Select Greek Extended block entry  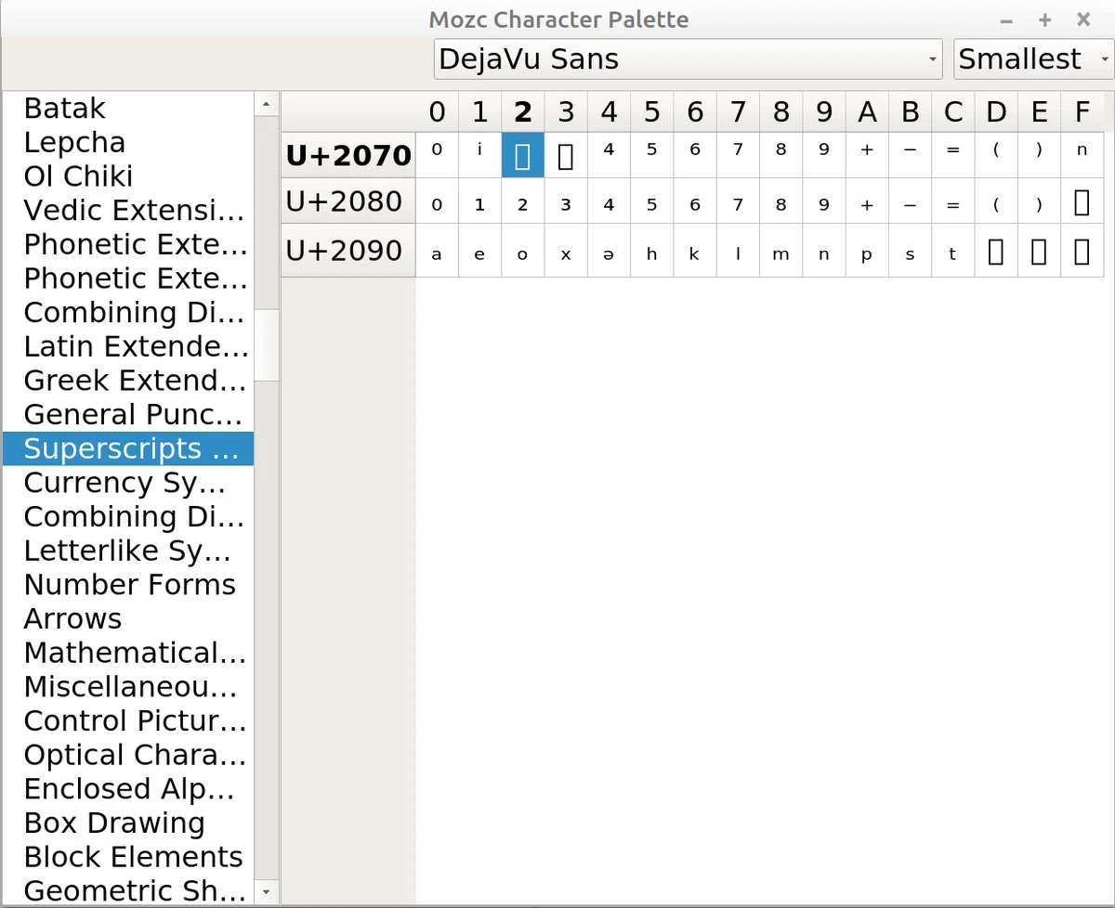tap(128, 381)
